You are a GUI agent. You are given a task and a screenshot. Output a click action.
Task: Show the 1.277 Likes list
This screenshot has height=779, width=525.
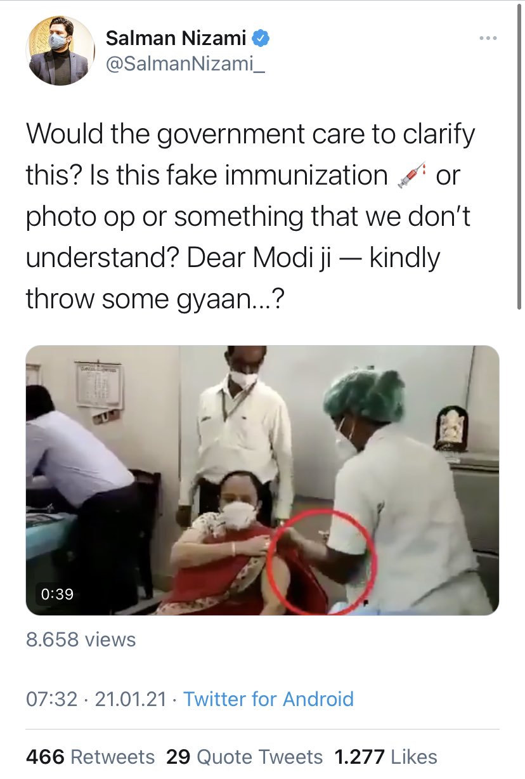click(x=386, y=757)
